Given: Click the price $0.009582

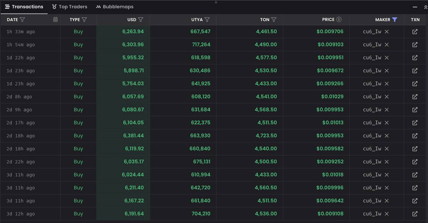Looking at the screenshot, I should click(330, 149).
